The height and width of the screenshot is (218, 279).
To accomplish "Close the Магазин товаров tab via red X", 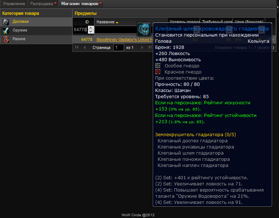I will point(101,3).
